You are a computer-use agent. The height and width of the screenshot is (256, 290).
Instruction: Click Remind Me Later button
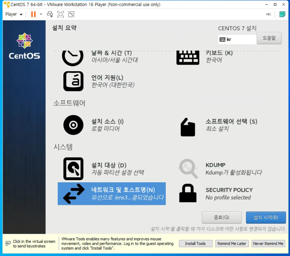(x=232, y=244)
